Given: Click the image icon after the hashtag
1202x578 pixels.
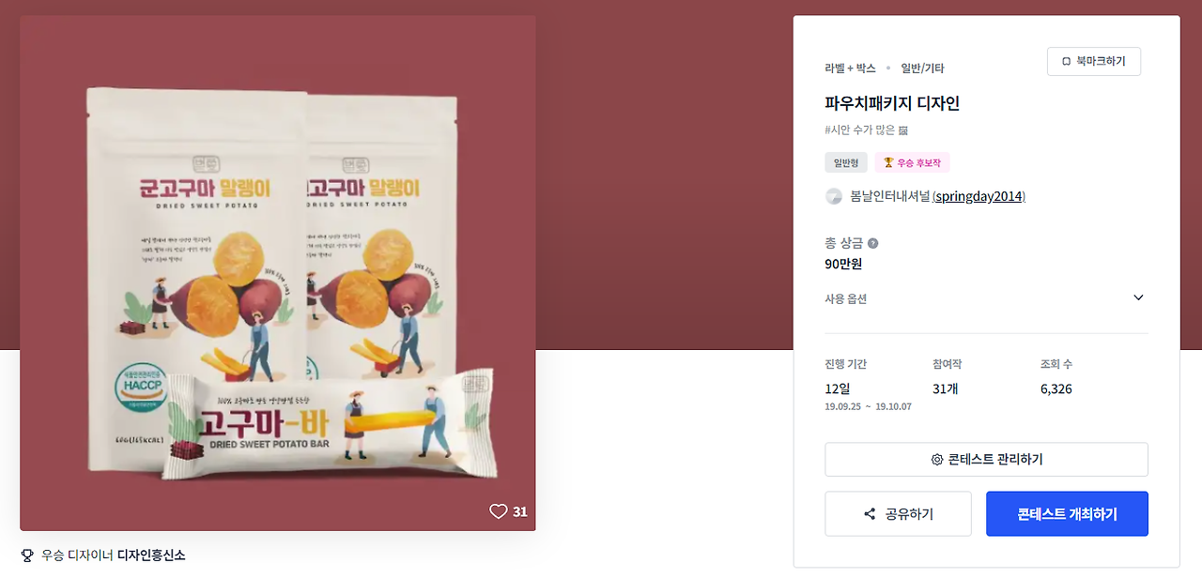Looking at the screenshot, I should coord(903,130).
